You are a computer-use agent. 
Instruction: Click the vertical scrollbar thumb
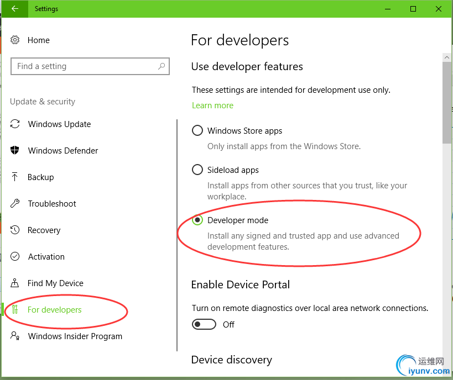(447, 102)
